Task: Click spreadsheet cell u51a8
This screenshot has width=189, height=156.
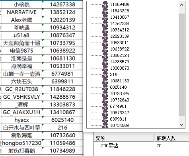Action: tap(21, 35)
